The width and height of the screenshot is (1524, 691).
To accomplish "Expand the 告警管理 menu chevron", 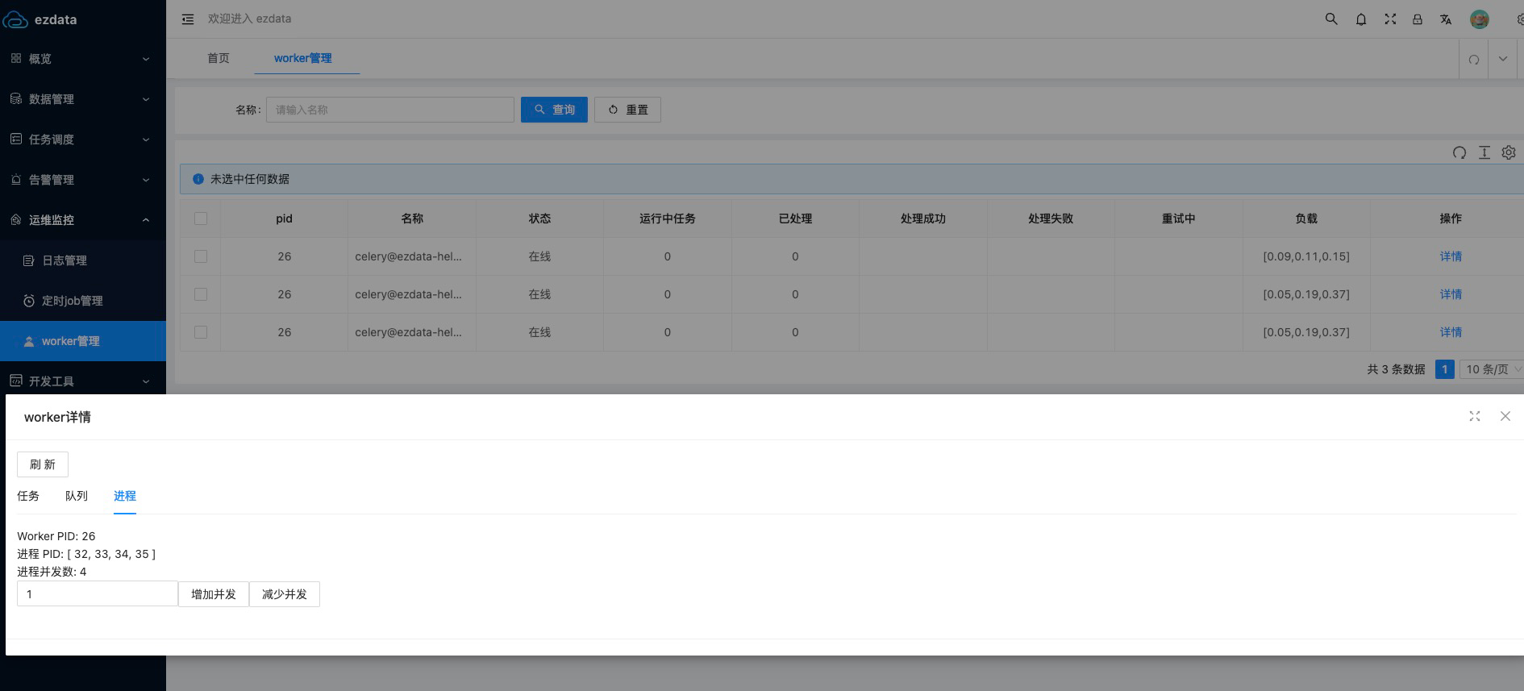I will 146,180.
